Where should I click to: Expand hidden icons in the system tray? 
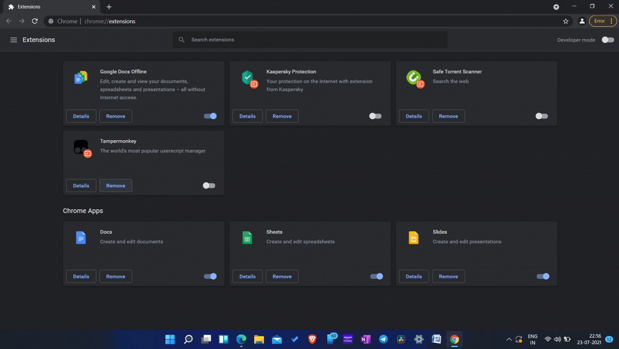click(x=509, y=339)
